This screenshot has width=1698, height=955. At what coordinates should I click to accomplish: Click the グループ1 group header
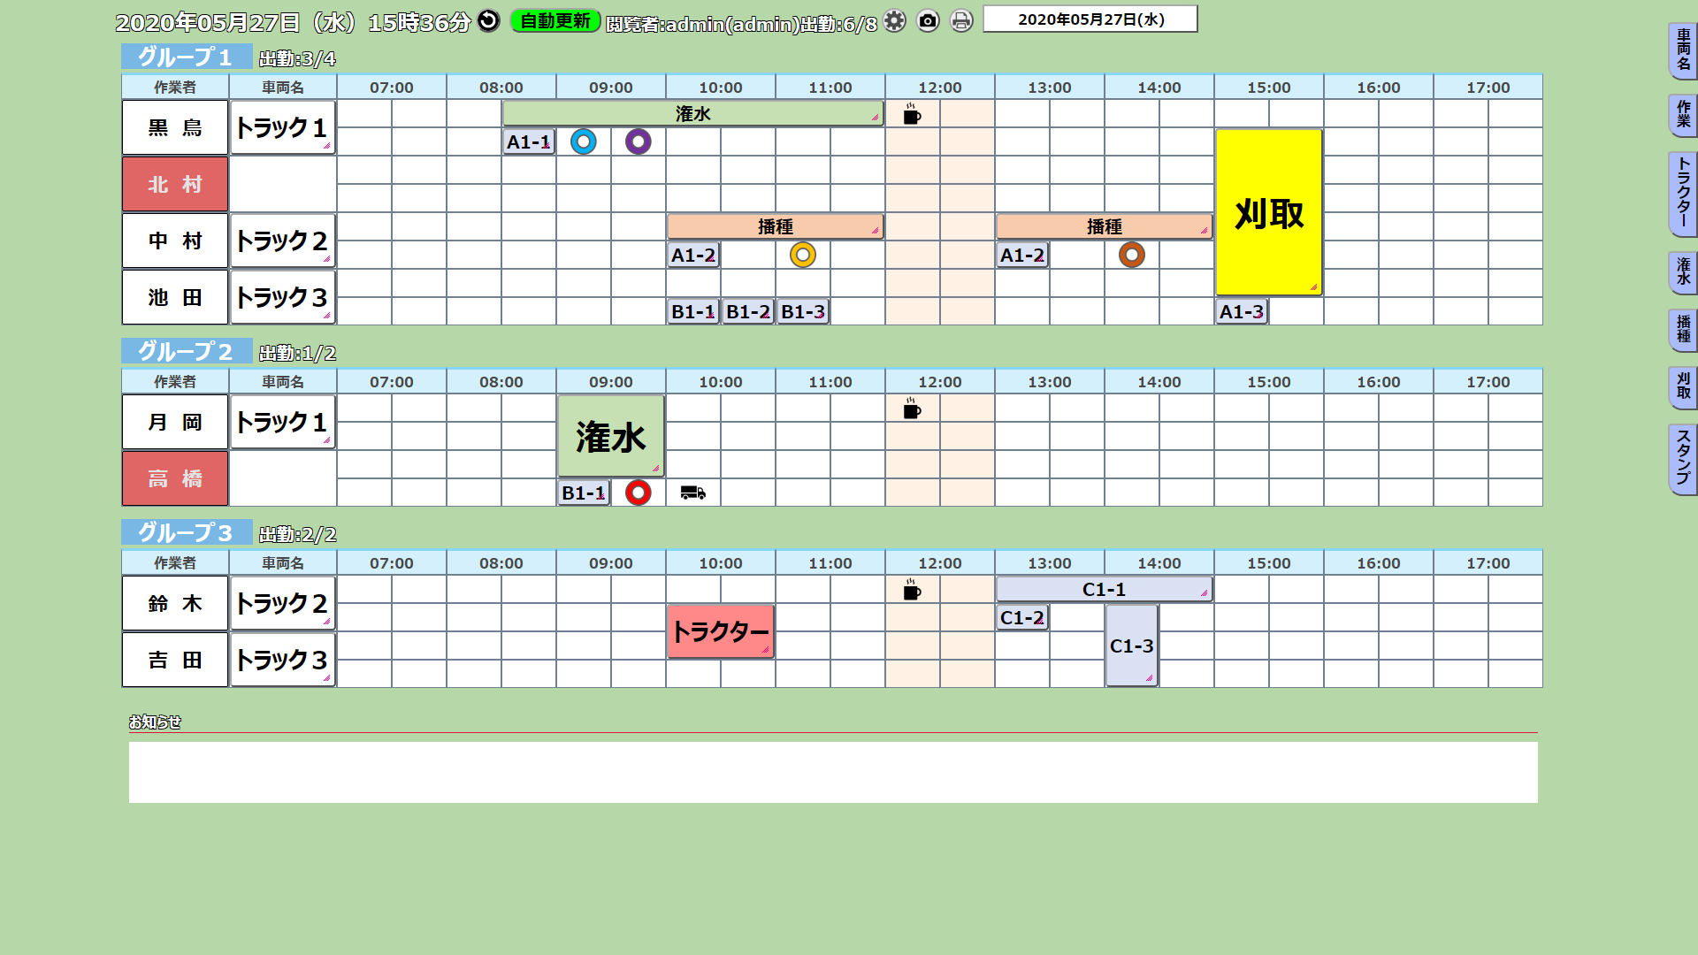186,57
